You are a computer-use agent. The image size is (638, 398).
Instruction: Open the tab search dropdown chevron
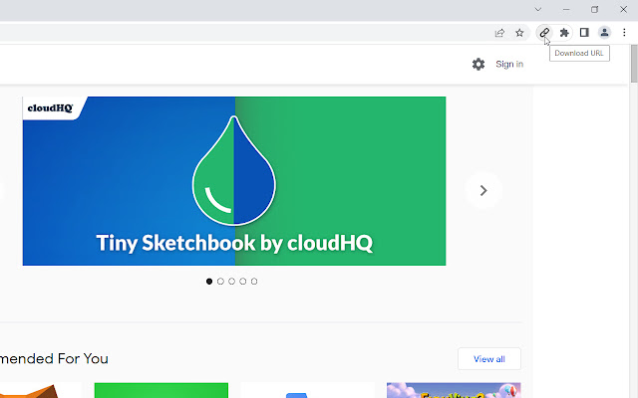538,9
